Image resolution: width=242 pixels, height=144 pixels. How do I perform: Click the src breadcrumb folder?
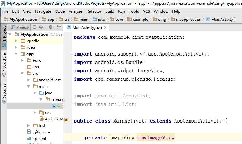click(x=64, y=20)
